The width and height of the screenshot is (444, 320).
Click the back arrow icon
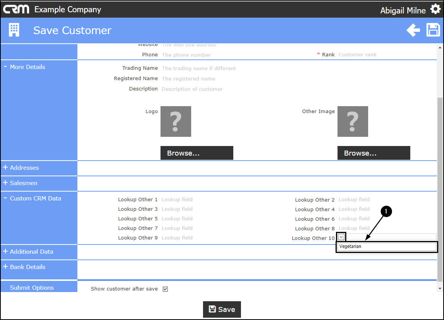413,30
